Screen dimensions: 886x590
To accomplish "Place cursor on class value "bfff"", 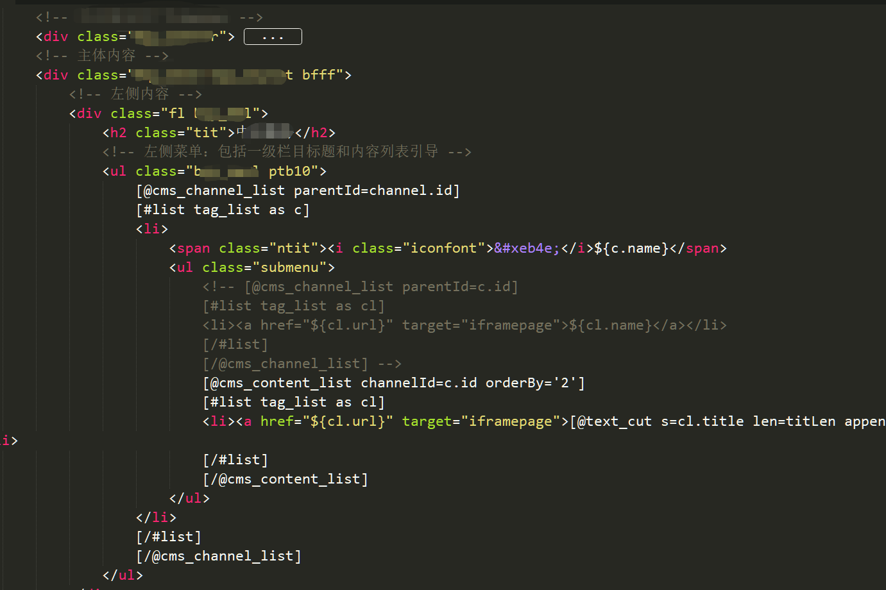I will (319, 75).
